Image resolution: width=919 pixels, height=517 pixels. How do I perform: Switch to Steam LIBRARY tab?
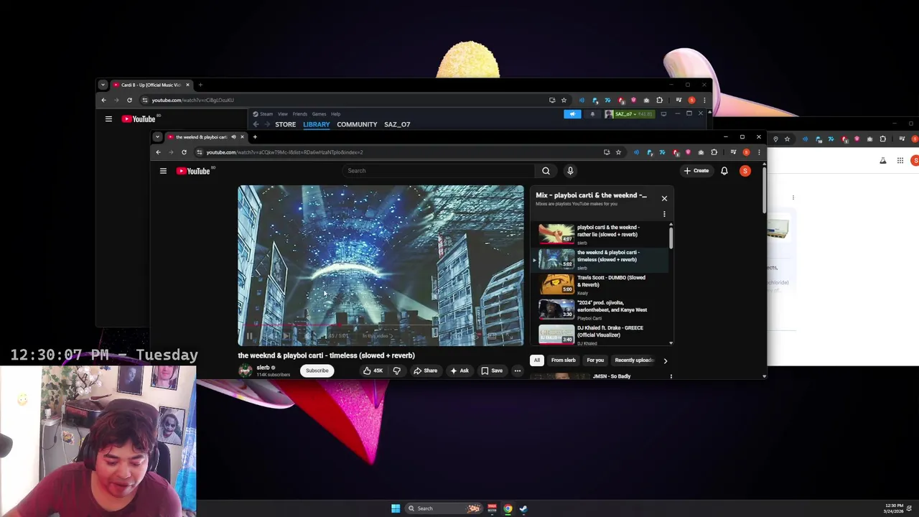pos(316,124)
